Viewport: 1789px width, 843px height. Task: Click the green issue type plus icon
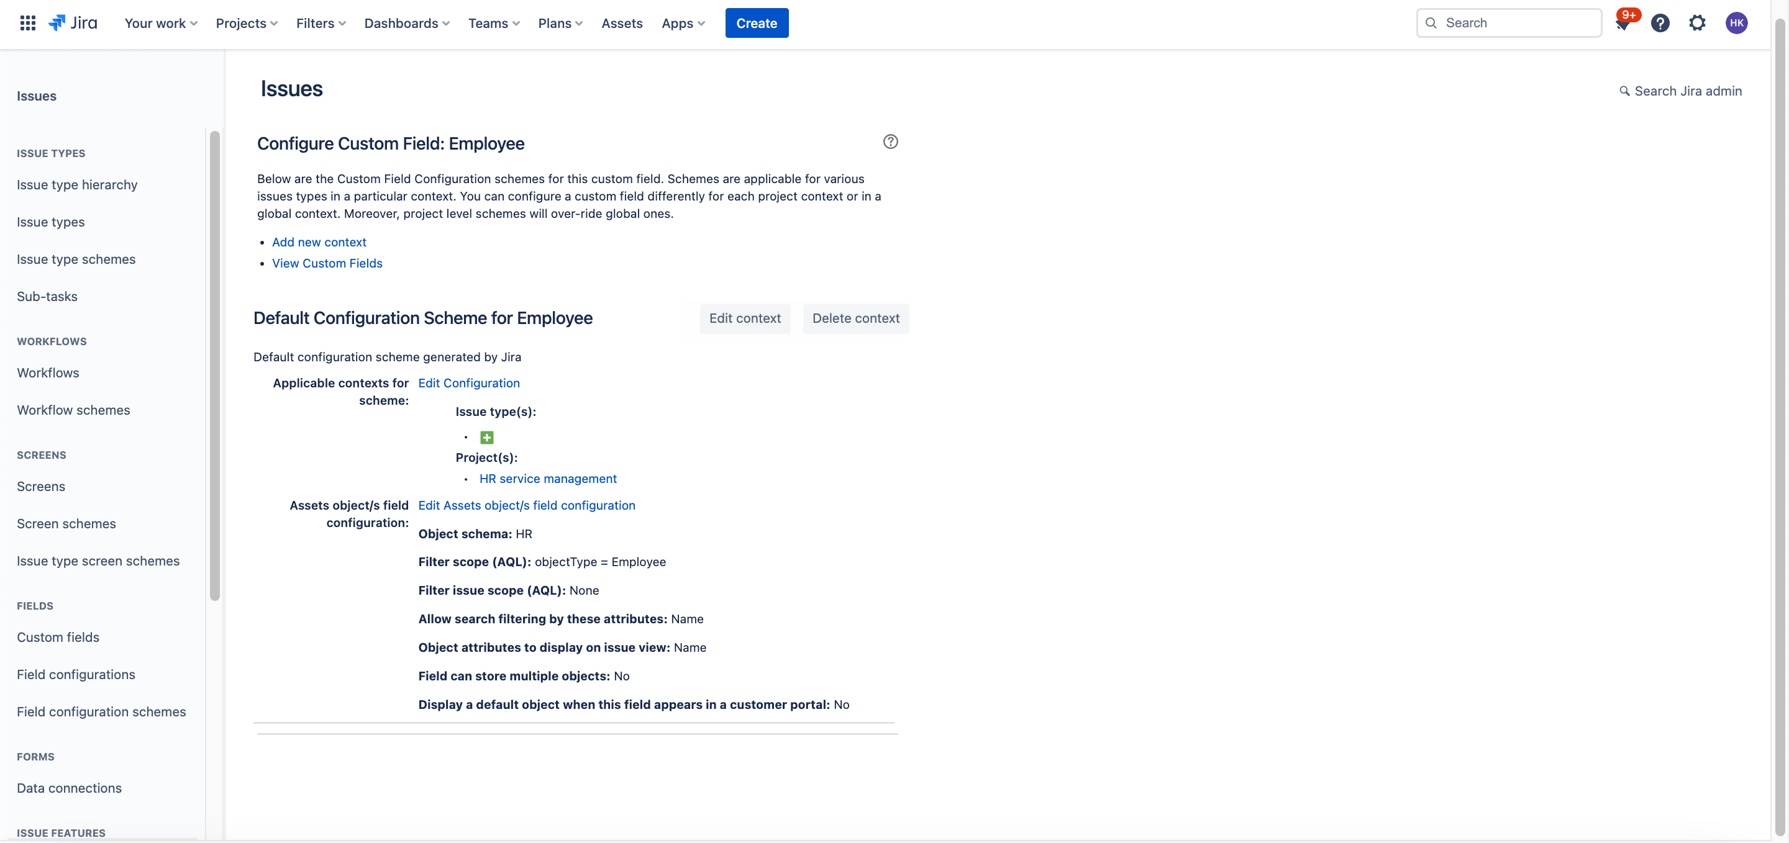[x=487, y=437]
